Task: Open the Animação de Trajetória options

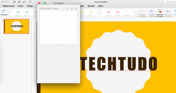Action: [x=142, y=13]
